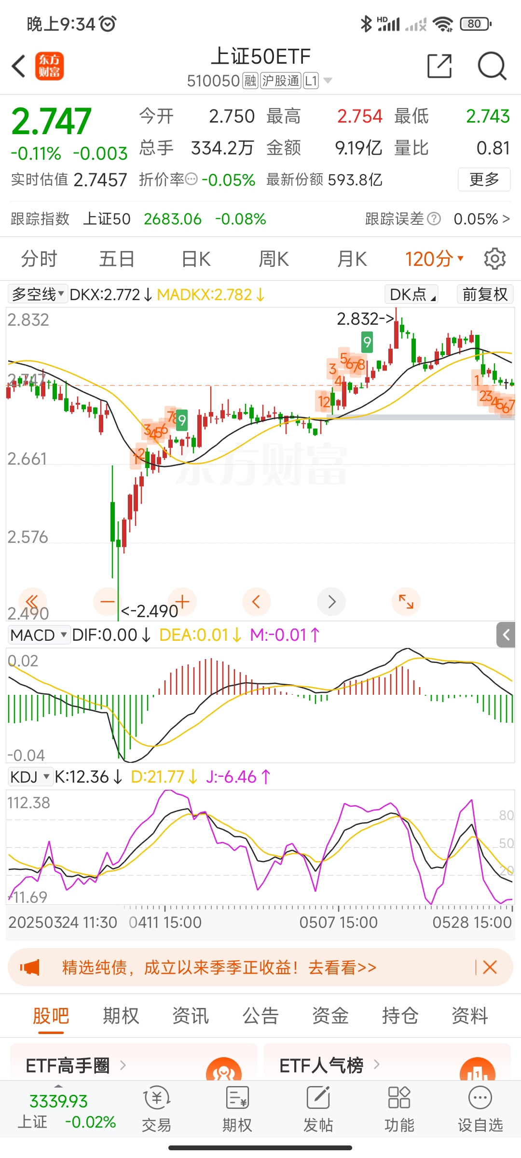Open tracking error details 0.05% arrow

481,219
